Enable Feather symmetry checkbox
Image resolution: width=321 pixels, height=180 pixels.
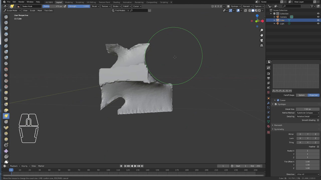(318, 147)
